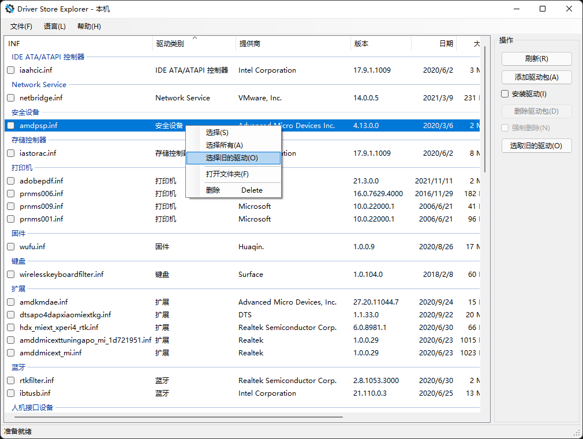The height and width of the screenshot is (439, 583).
Task: Click the 选取旧的驱动(O) button
Action: pos(536,146)
